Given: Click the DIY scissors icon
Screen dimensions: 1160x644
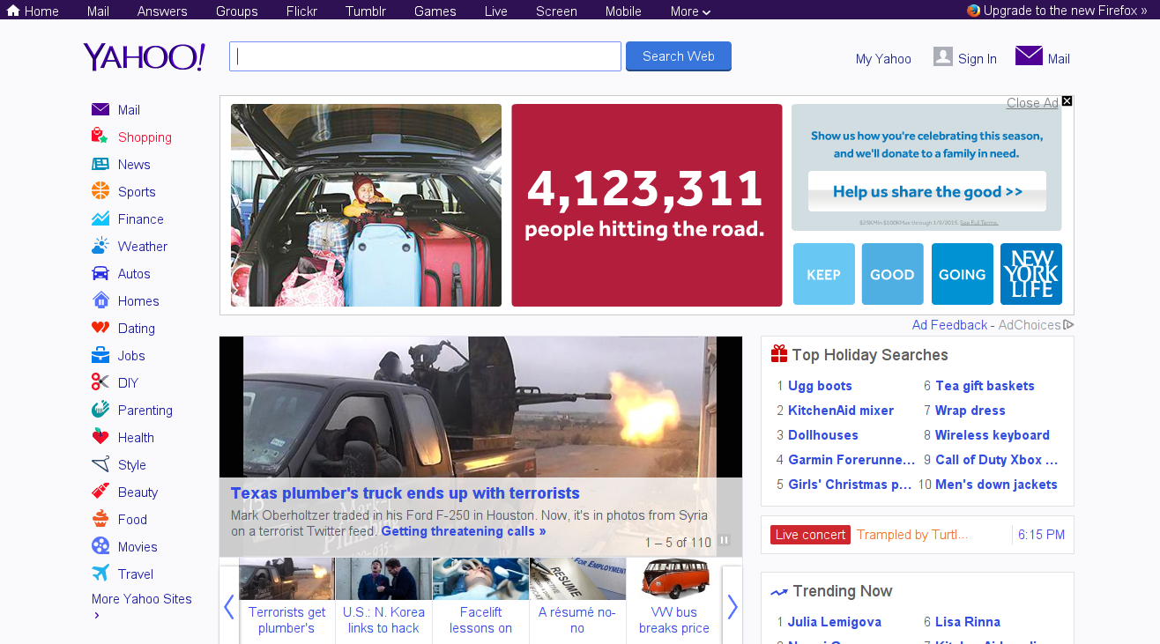Looking at the screenshot, I should point(100,382).
